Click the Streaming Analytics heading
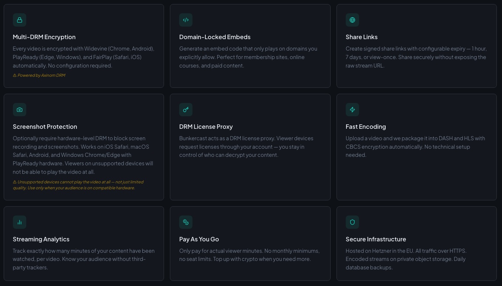 point(41,239)
